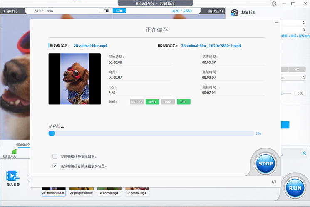Maximize the VideoProc window

293,4
